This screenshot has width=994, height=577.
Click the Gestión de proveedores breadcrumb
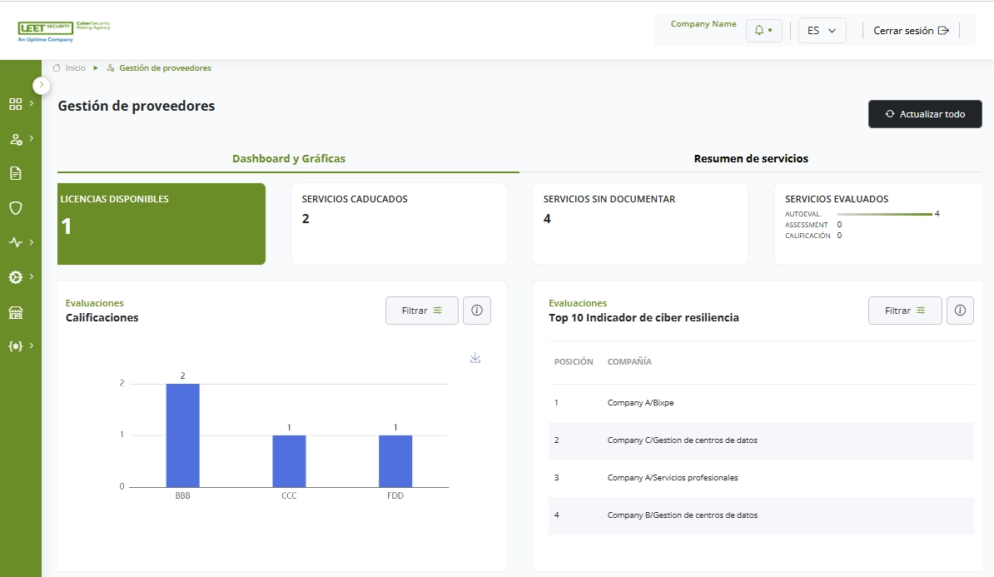(x=159, y=67)
